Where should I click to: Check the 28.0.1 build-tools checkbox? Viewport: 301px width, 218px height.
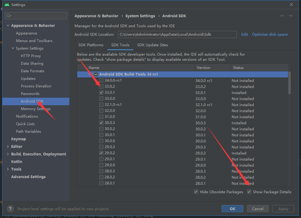(x=101, y=183)
